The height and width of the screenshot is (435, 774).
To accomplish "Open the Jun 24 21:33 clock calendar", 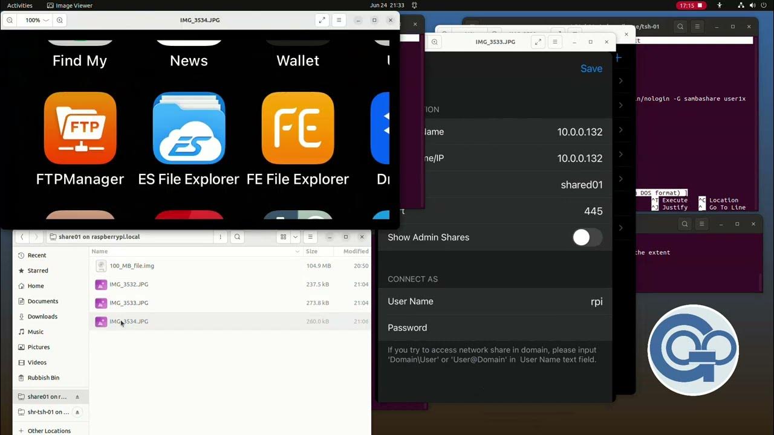I will tap(387, 5).
